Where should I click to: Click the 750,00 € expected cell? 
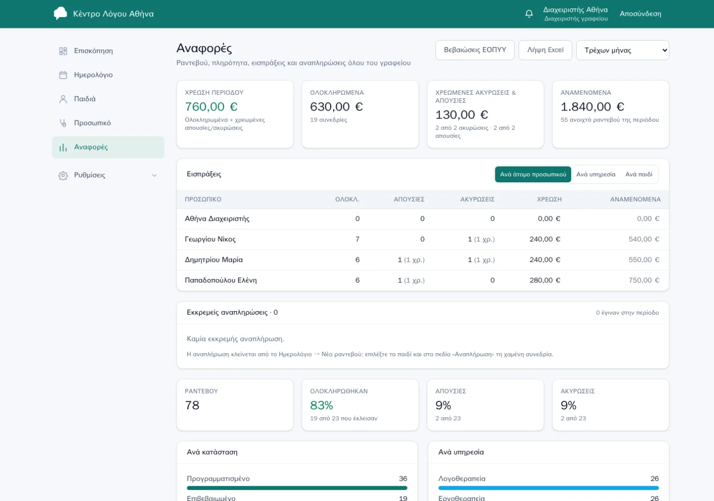point(644,280)
